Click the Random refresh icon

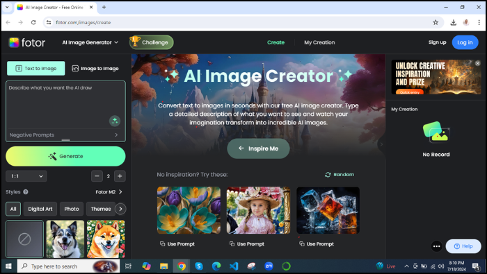pyautogui.click(x=328, y=175)
